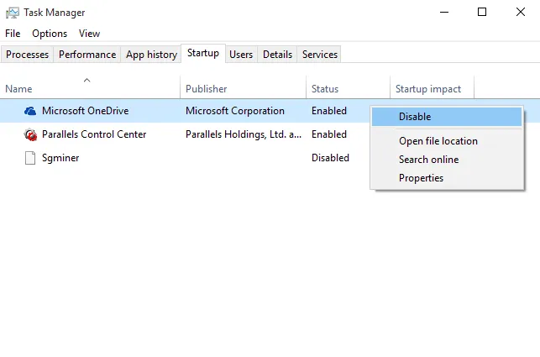Sort by the Startup impact column header
The width and height of the screenshot is (540, 357).
(x=433, y=89)
